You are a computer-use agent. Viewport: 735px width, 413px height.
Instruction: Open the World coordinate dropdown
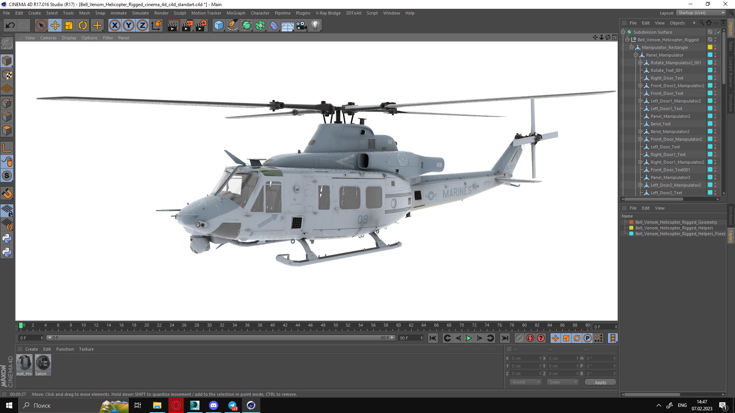(x=525, y=382)
